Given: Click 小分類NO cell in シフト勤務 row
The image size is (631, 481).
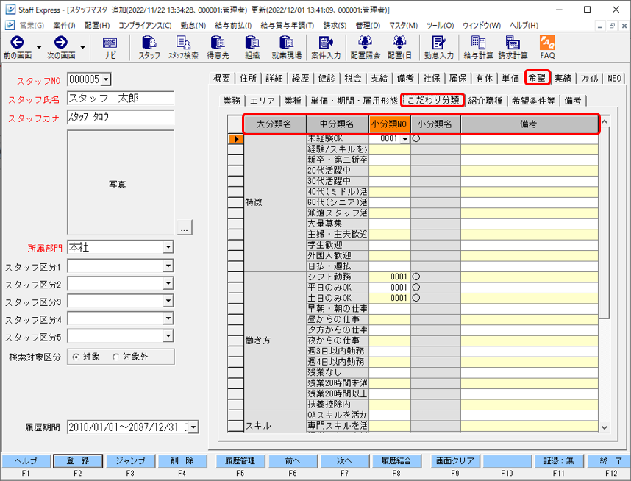Looking at the screenshot, I should coord(390,277).
